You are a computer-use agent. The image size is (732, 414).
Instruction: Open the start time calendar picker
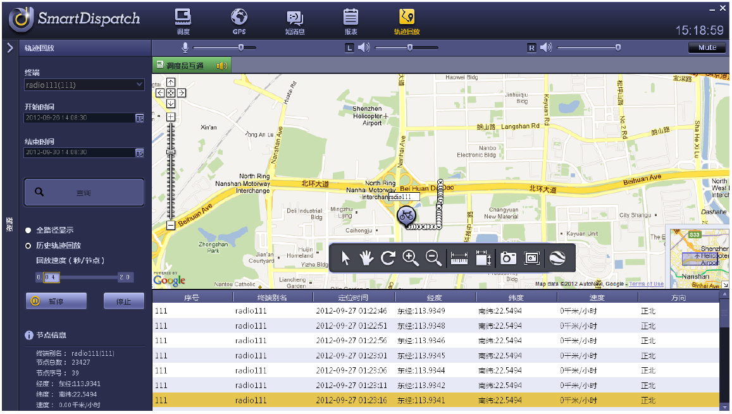coord(140,118)
